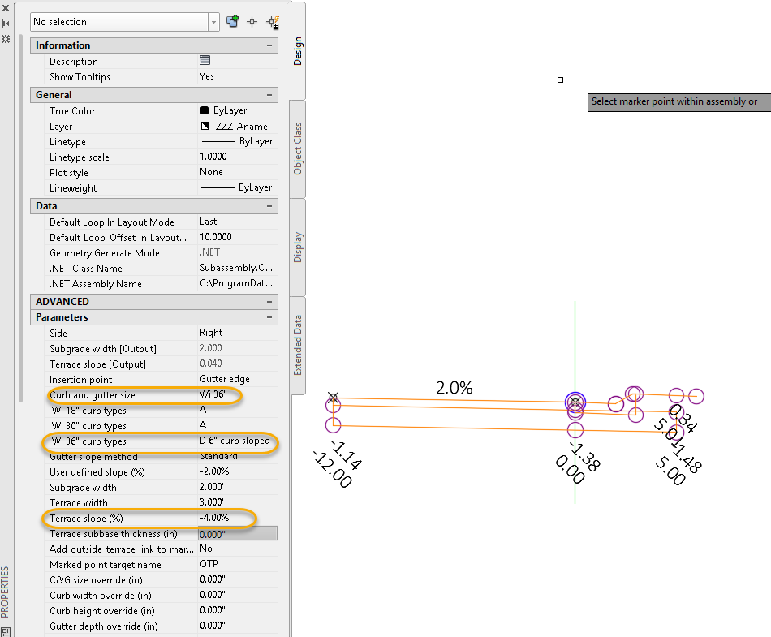
Task: Switch to the Display tab
Action: coord(298,247)
